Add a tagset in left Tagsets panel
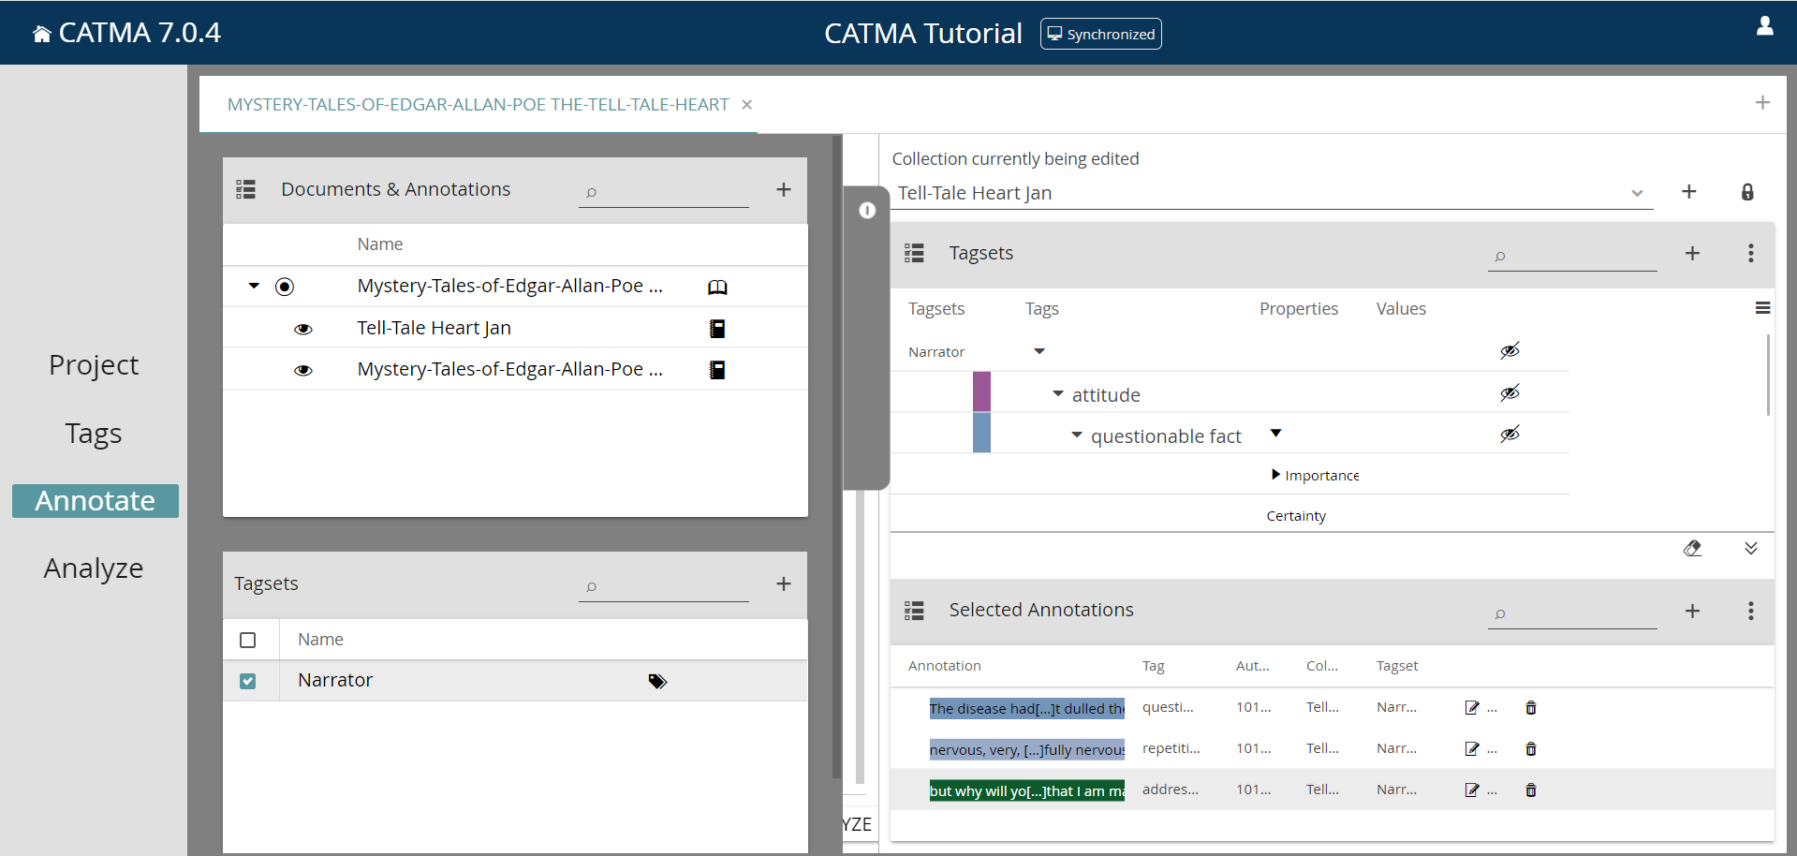The image size is (1797, 856). point(783,583)
